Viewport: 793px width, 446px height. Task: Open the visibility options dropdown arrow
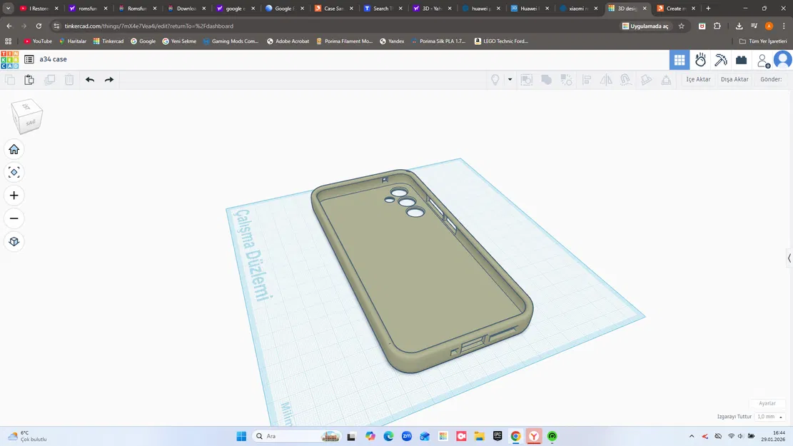pyautogui.click(x=510, y=80)
